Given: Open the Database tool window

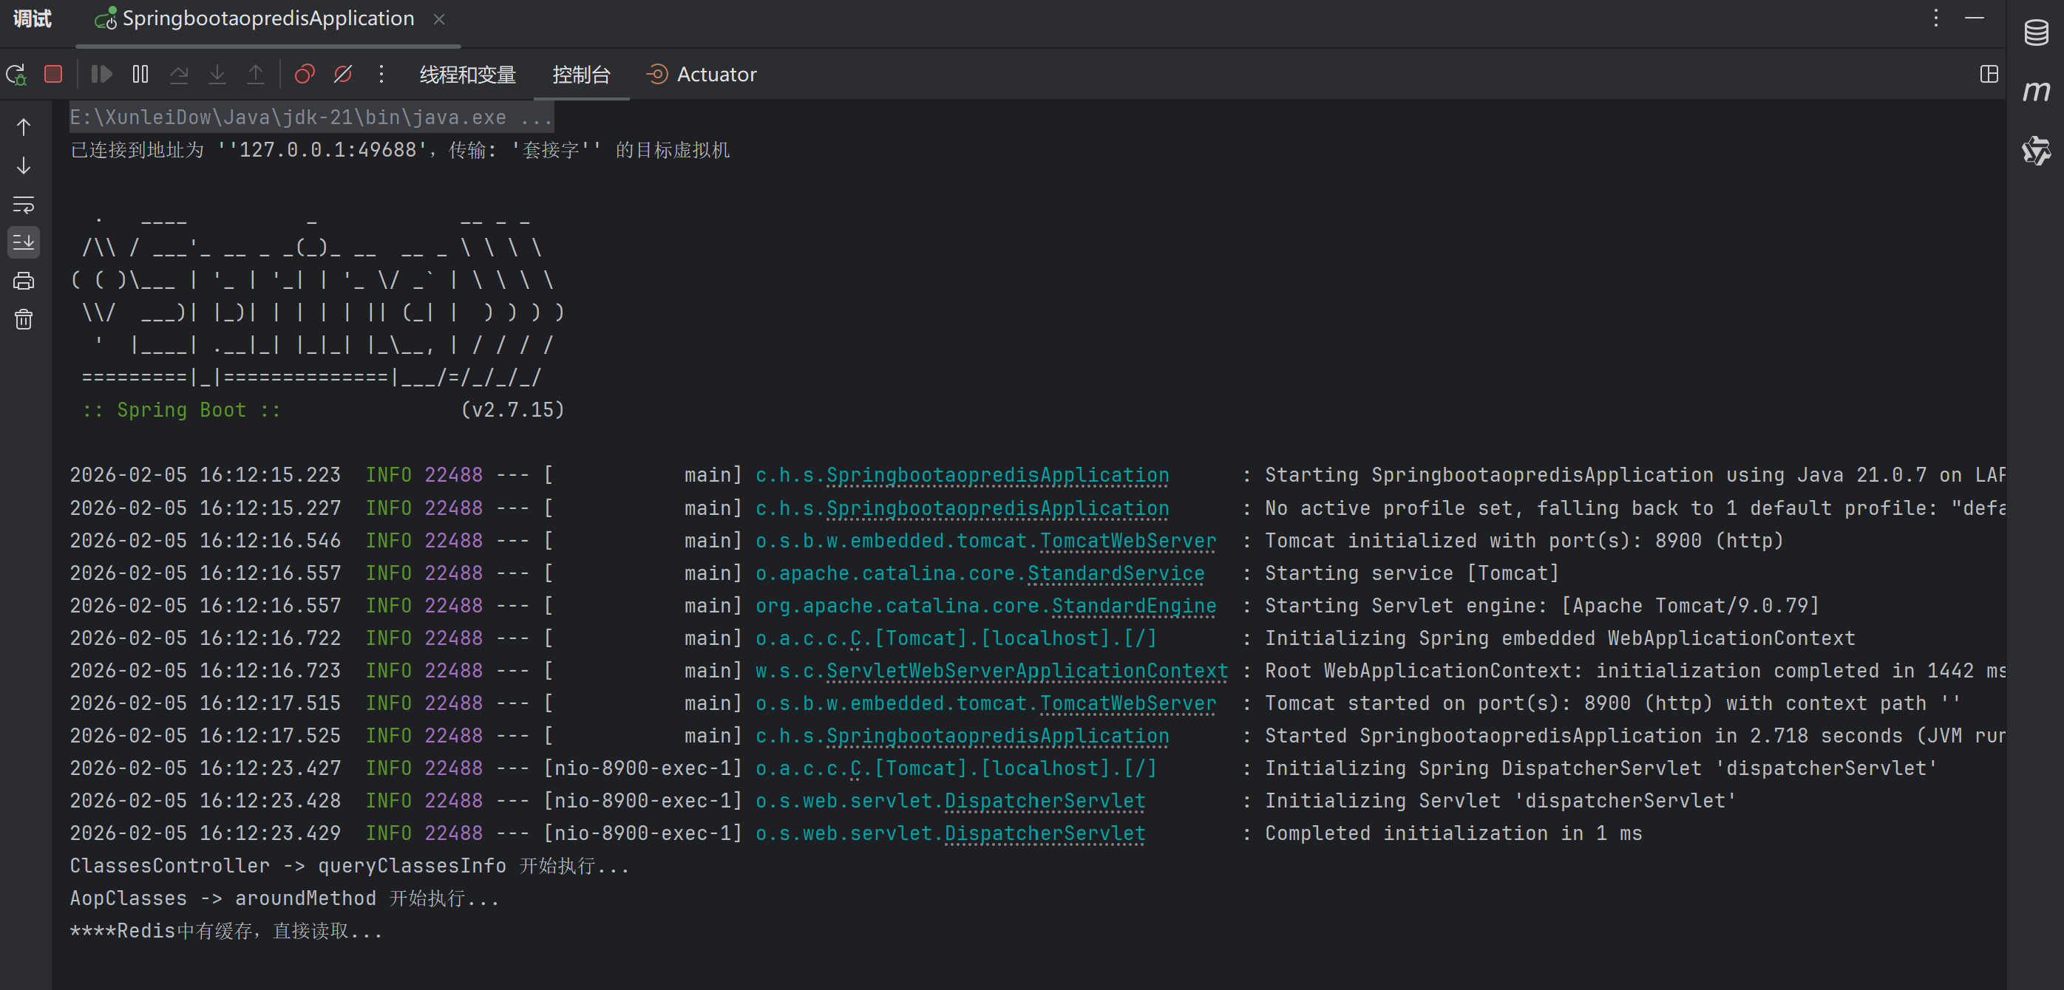Looking at the screenshot, I should tap(2036, 33).
